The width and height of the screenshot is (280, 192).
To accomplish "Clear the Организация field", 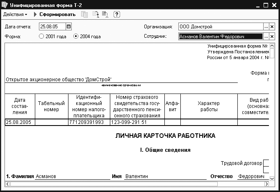I will click(272, 27).
